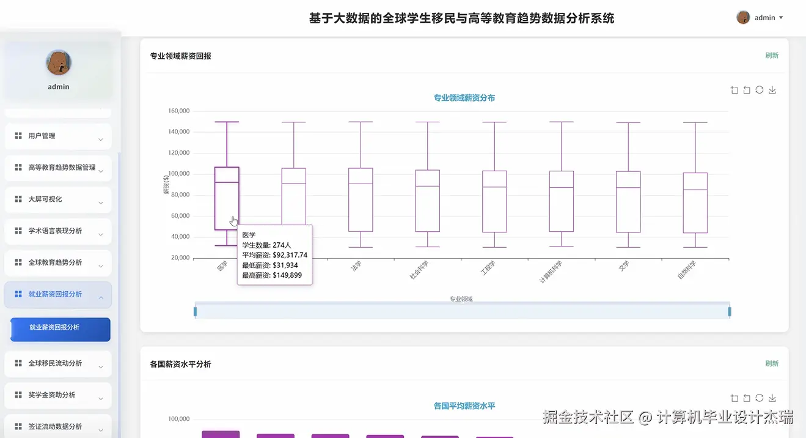The width and height of the screenshot is (806, 438).
Task: Refresh the 各国薪资水平分析 panel via 刷新
Action: tap(772, 363)
